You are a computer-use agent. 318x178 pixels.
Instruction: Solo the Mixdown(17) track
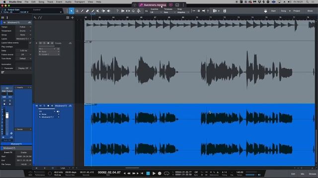tap(44, 106)
